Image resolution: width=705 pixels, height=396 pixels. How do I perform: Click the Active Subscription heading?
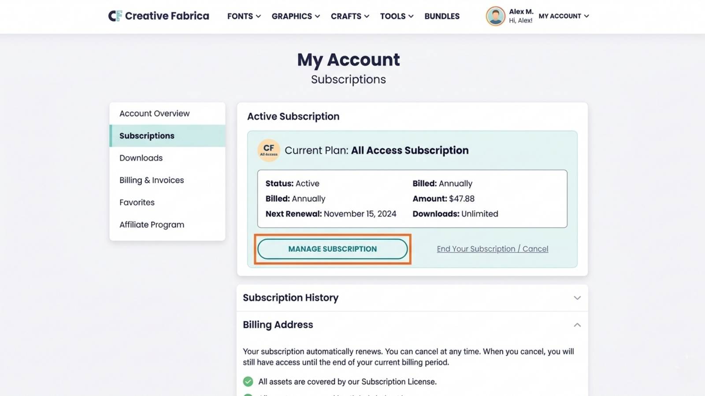293,117
